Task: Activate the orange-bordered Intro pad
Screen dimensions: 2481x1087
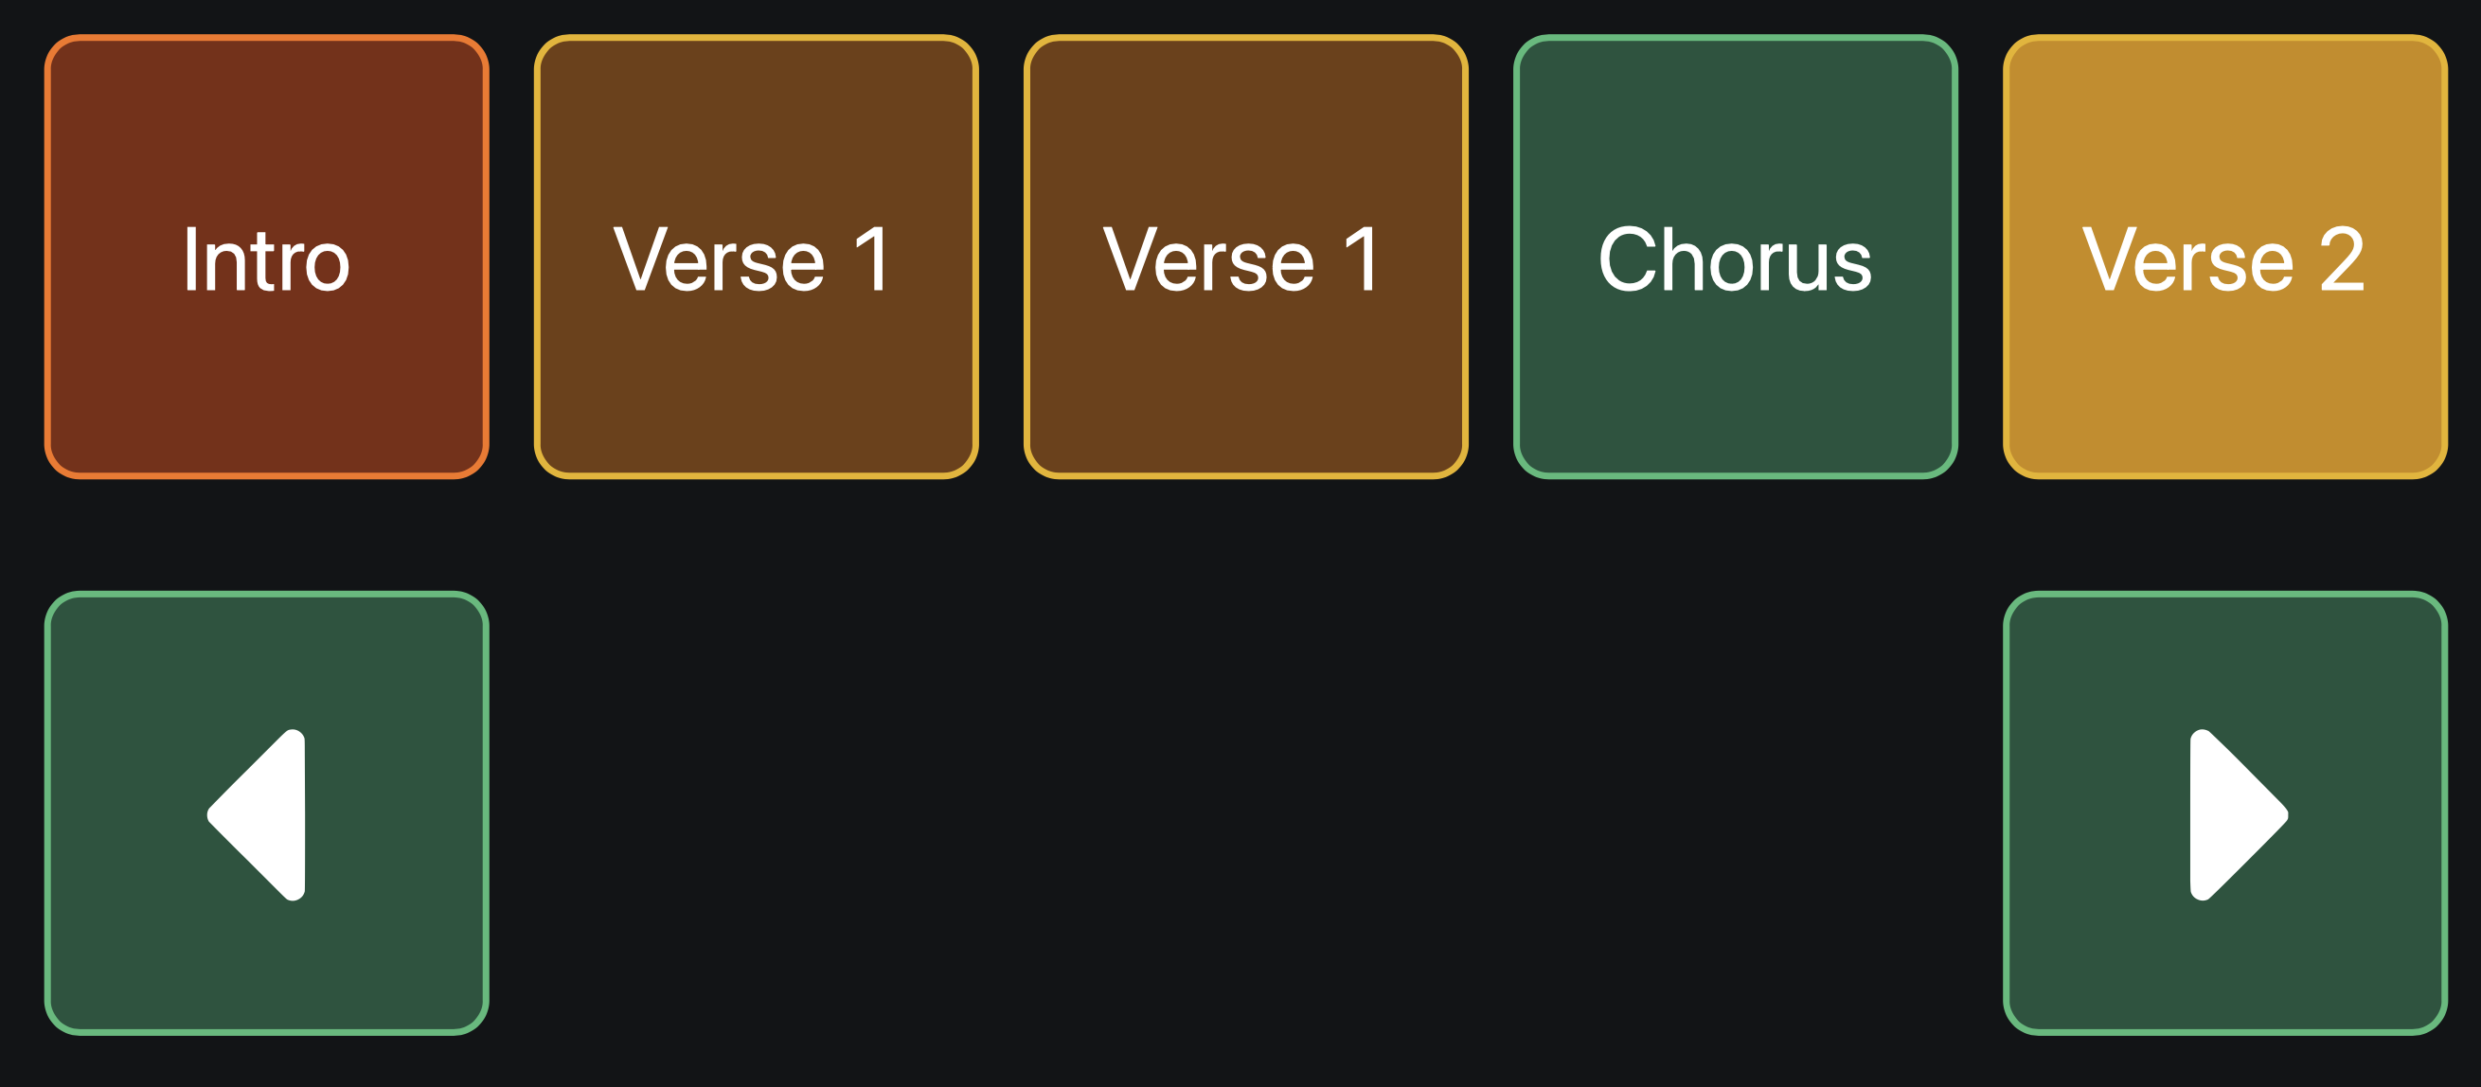Action: 267,257
